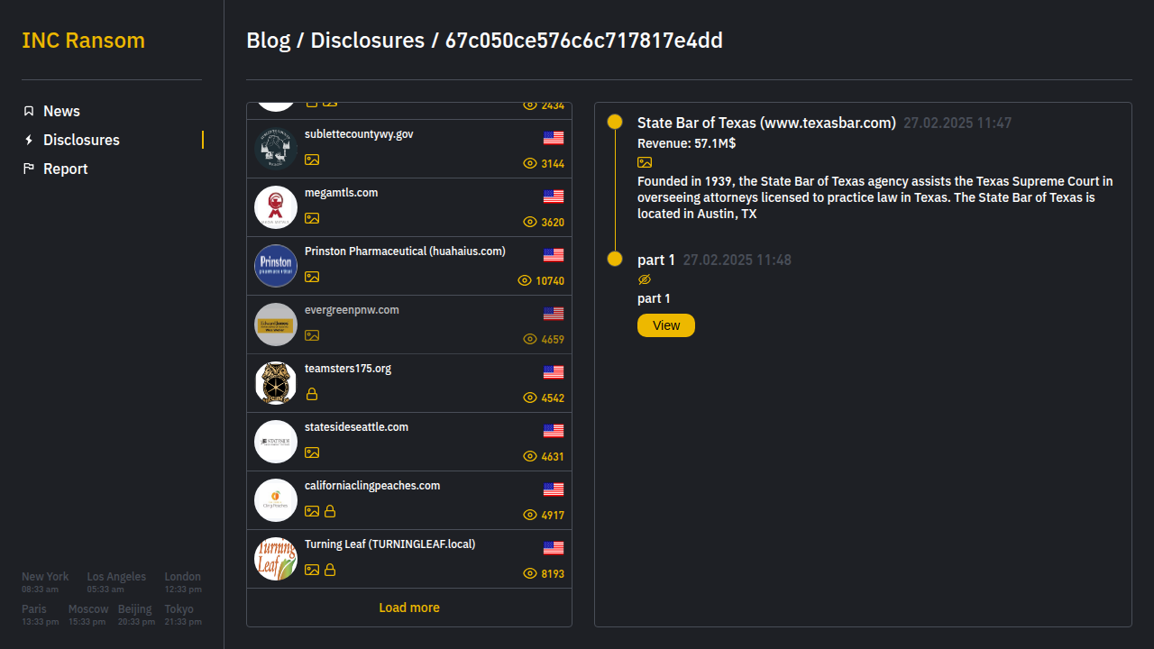The height and width of the screenshot is (649, 1154).
Task: Click the bookmark icon beside News
Action: [x=29, y=111]
